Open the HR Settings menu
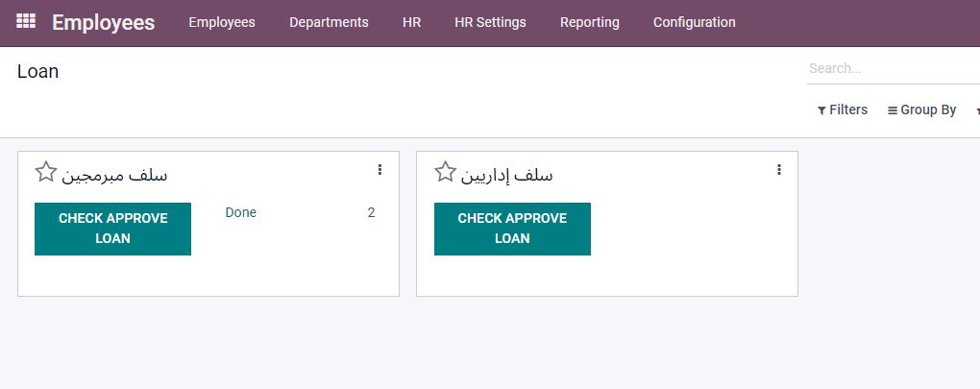 490,22
